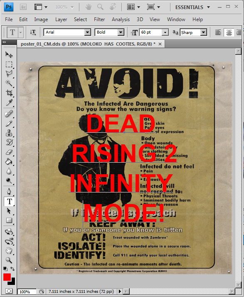244x297 pixels.
Task: Open the Analysis menu
Action: (121, 19)
